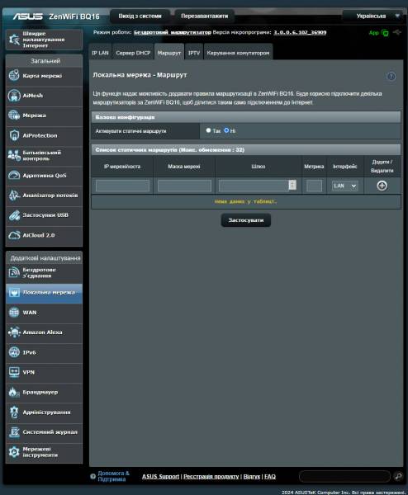This screenshot has height=495, width=408.
Task: Click the footer search input field
Action: click(344, 476)
